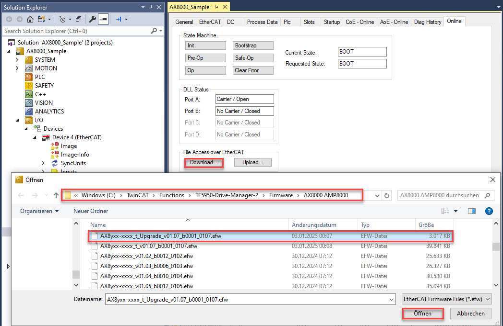Click the help question mark icon in file dialog
The height and width of the screenshot is (326, 503).
[x=489, y=211]
